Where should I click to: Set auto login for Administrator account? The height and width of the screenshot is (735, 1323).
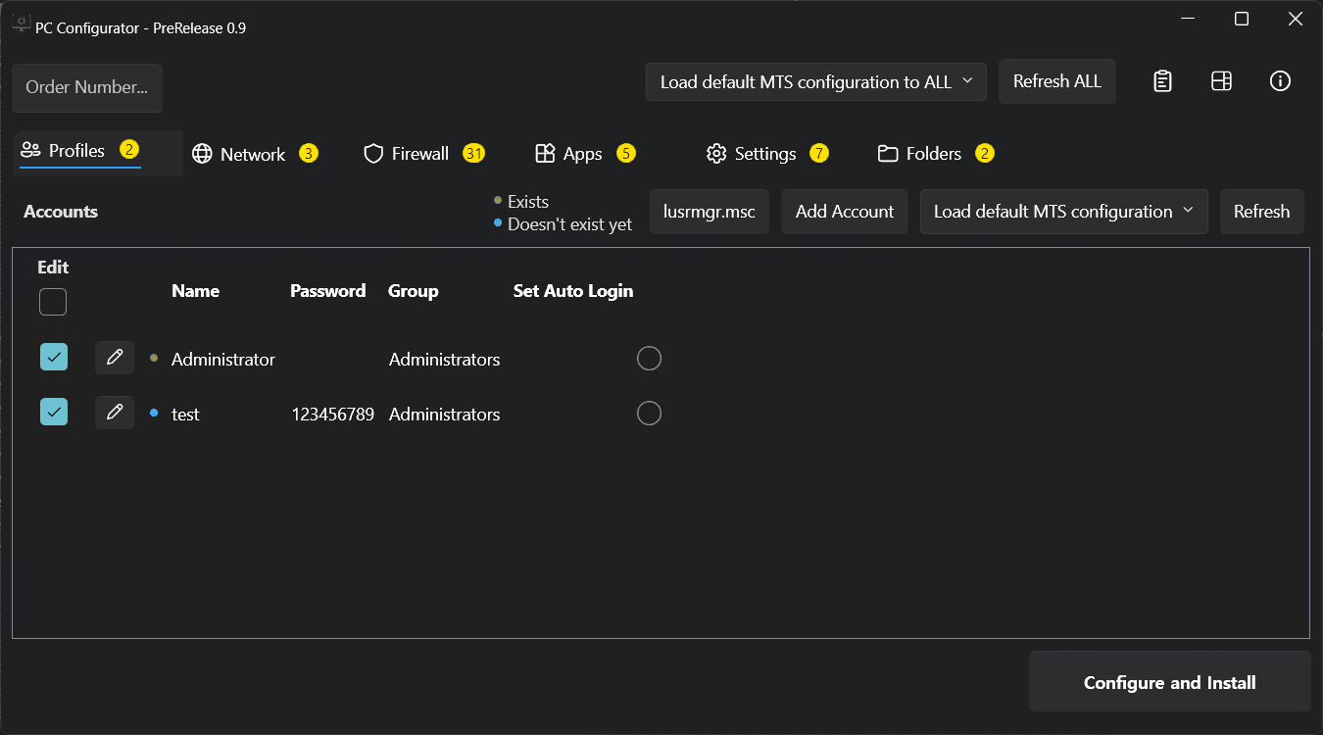click(x=649, y=359)
